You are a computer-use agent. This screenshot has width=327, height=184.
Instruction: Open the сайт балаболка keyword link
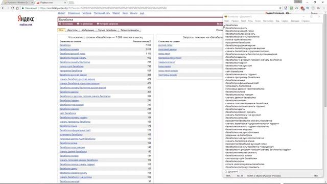coord(67,113)
